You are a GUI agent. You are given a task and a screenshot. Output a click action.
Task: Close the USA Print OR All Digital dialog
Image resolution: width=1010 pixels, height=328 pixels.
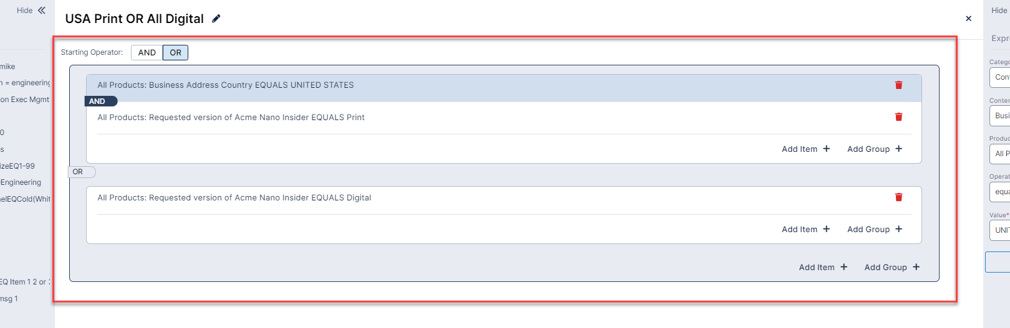coord(968,19)
